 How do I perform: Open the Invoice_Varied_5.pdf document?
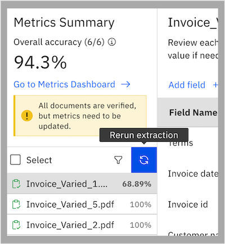click(x=82, y=204)
